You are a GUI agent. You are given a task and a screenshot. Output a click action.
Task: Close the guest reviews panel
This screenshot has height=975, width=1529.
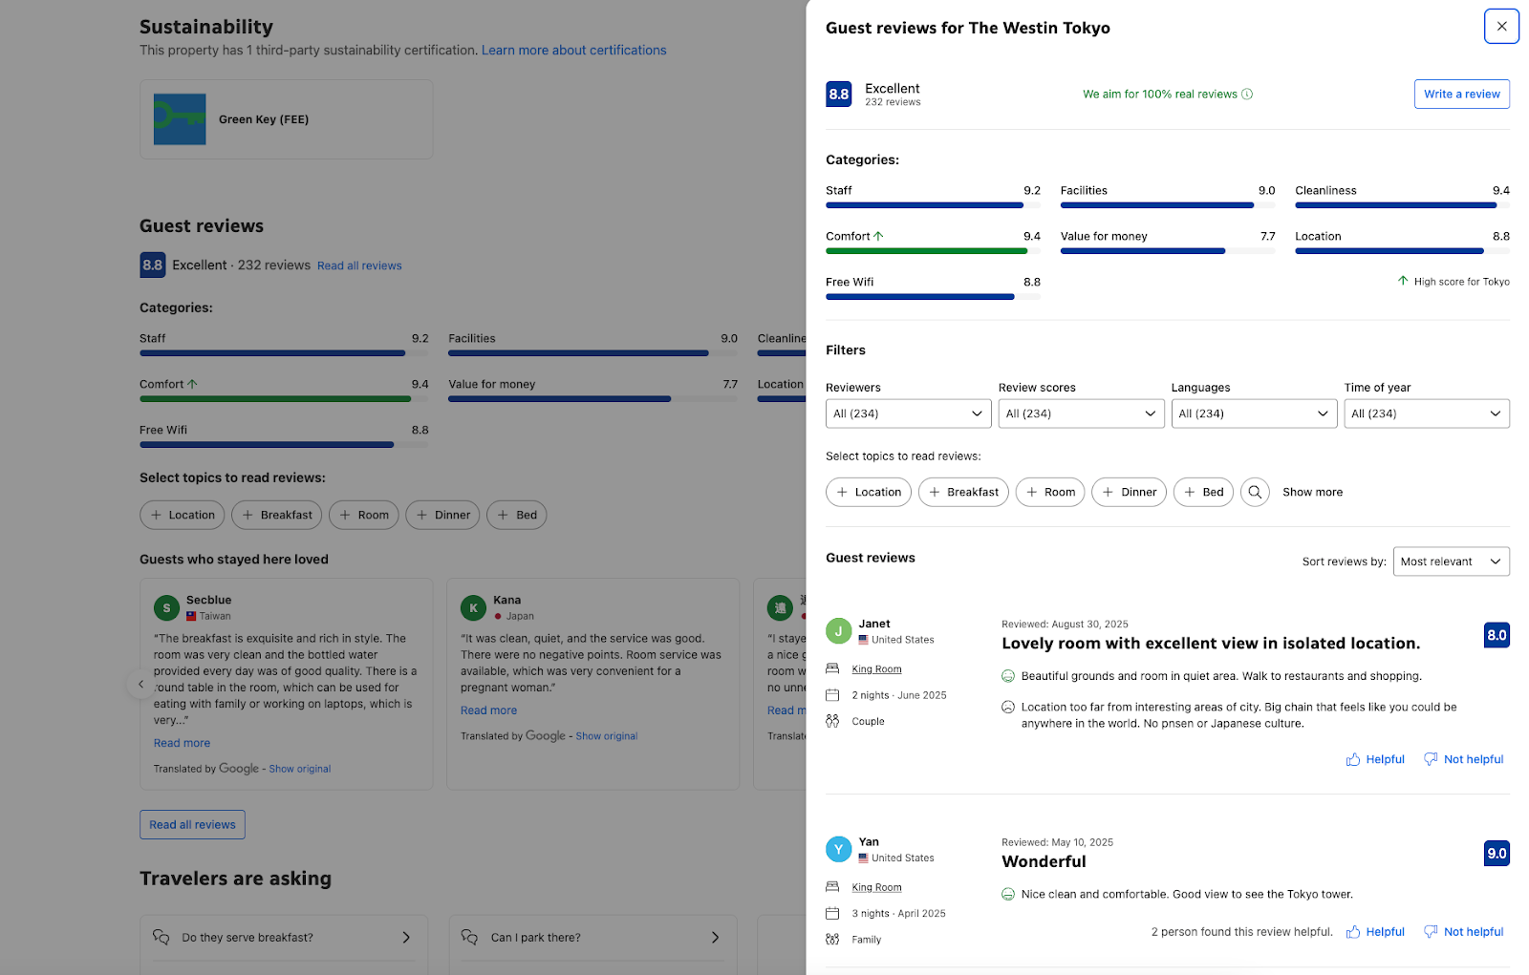[1501, 27]
